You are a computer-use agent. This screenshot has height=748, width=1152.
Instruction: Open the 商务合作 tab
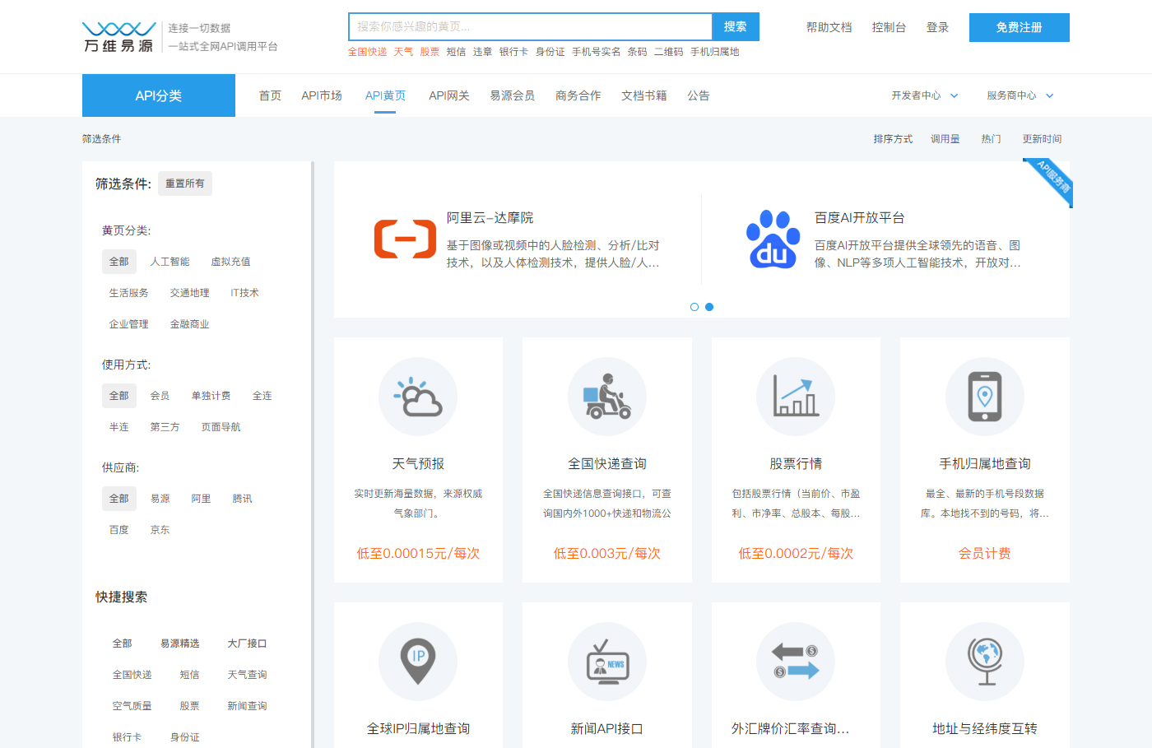(x=578, y=95)
